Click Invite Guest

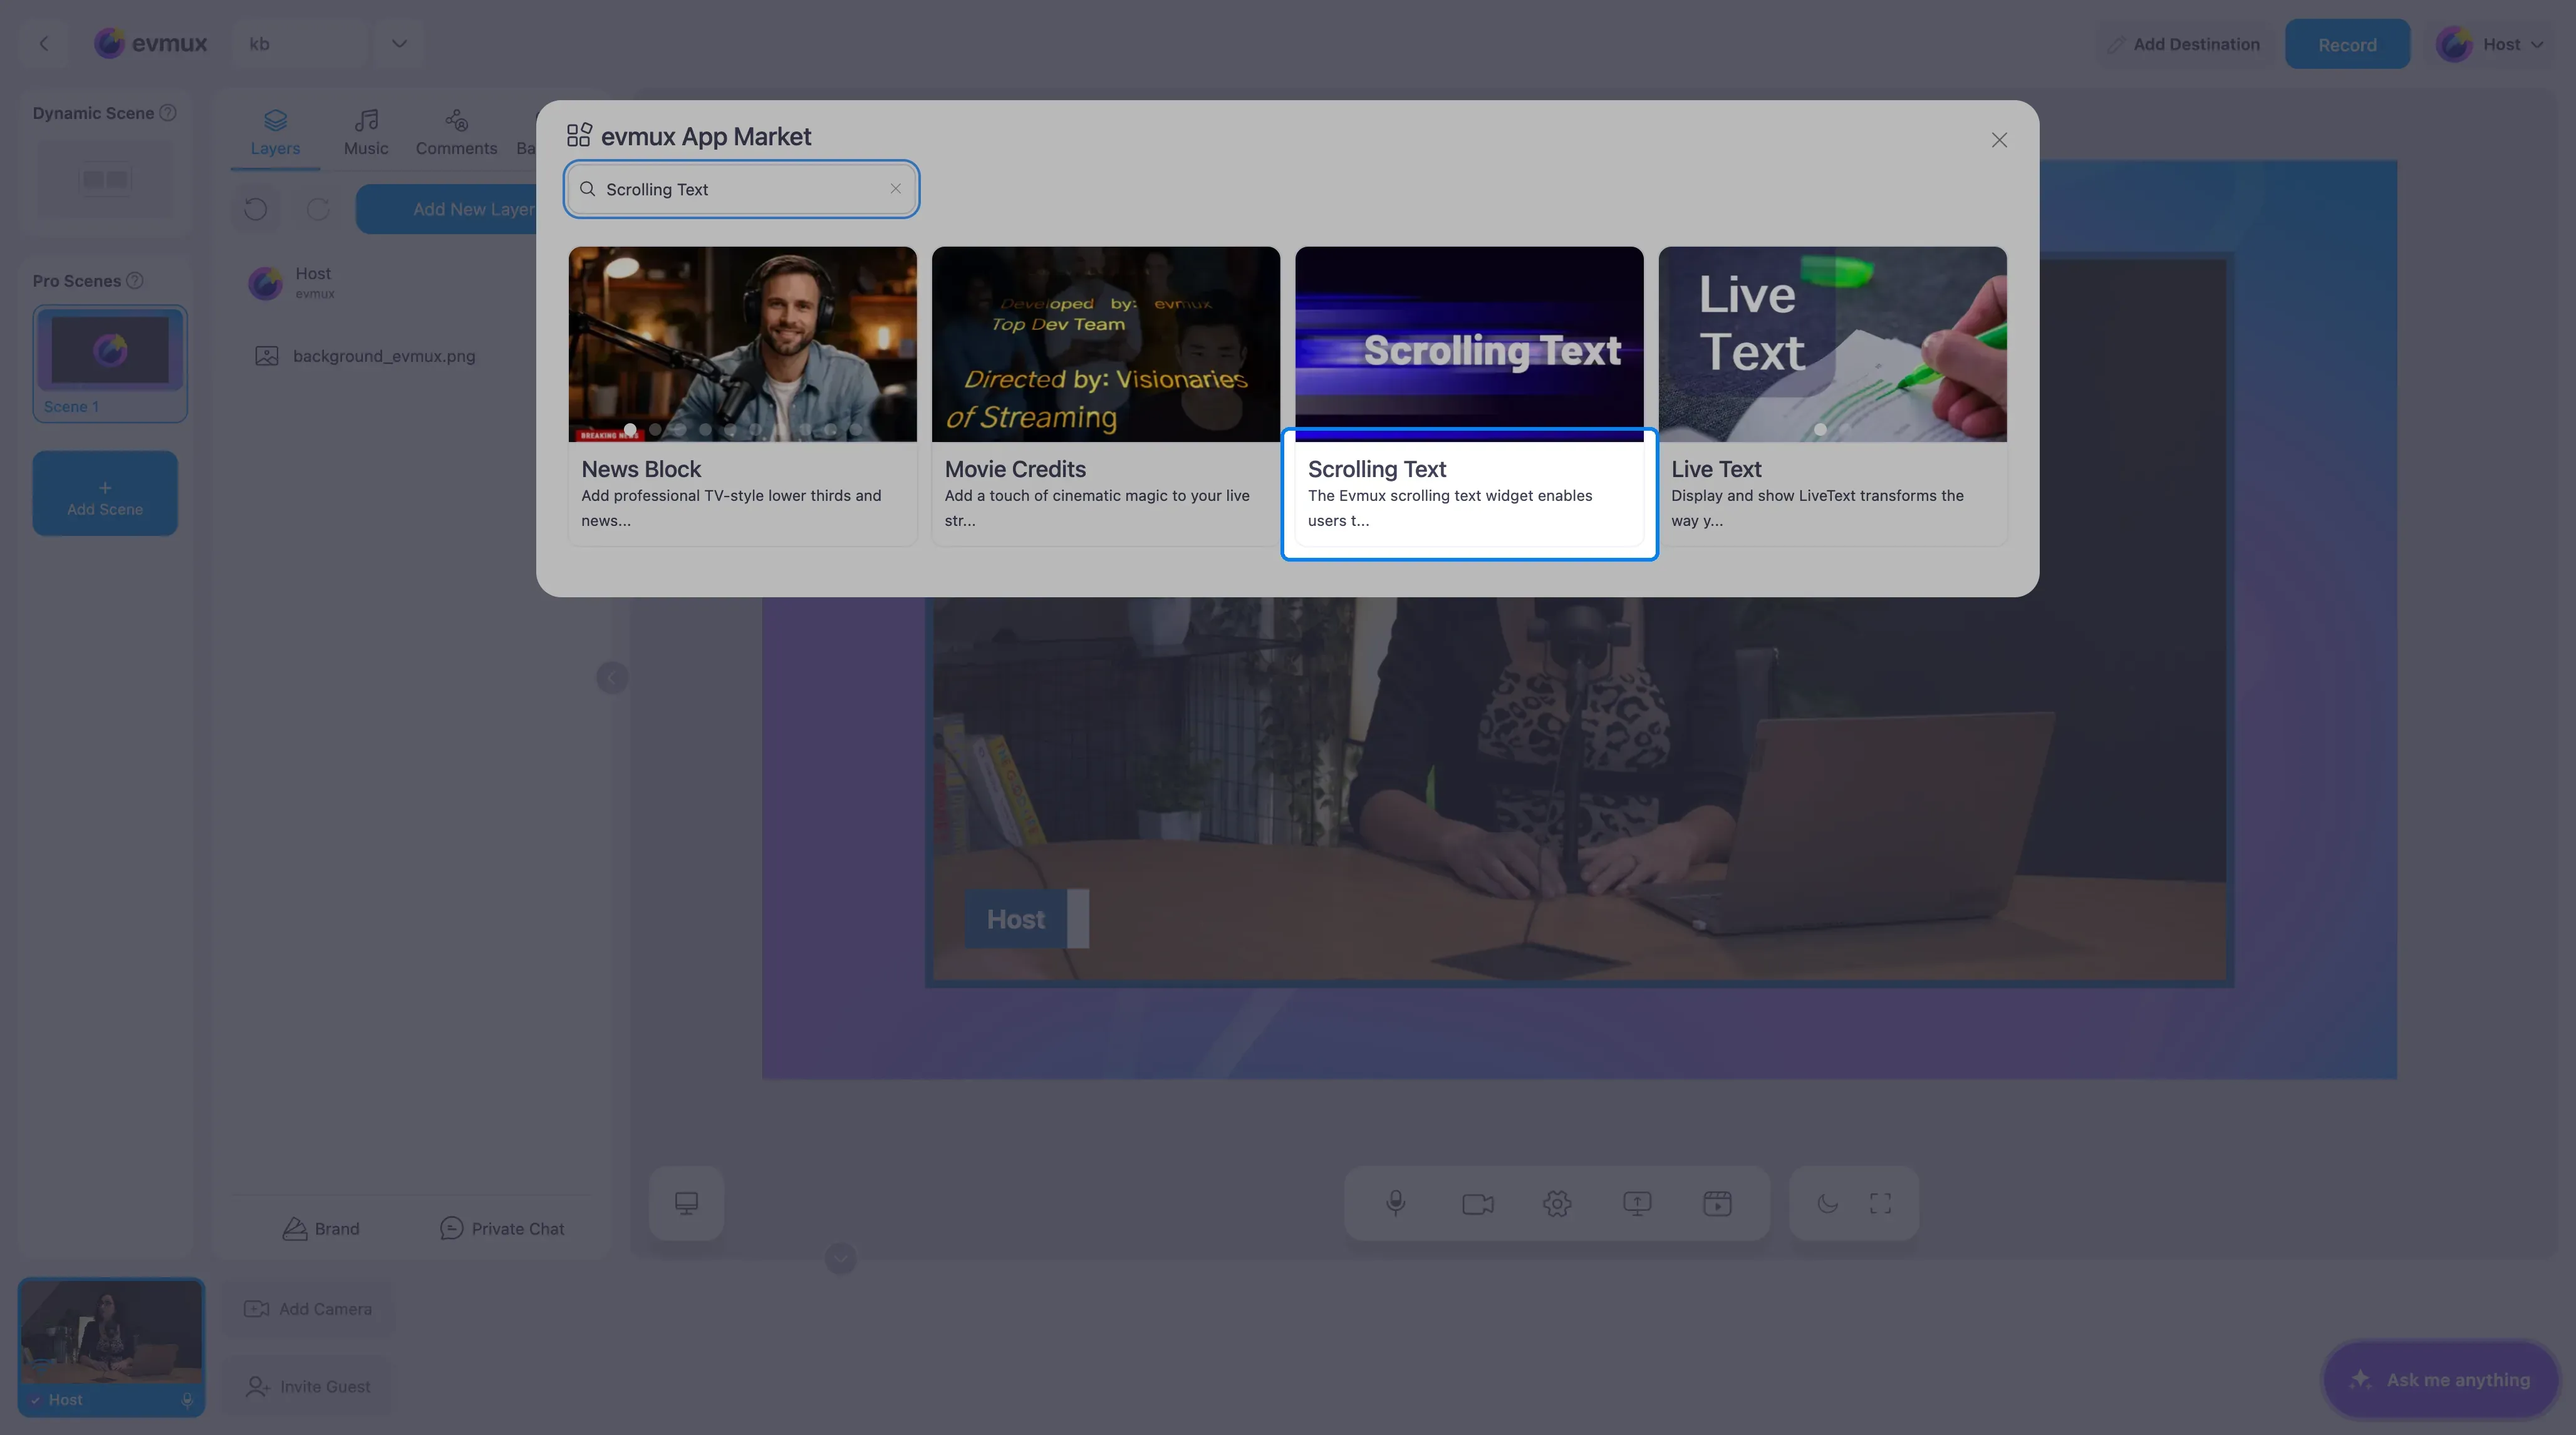pyautogui.click(x=308, y=1387)
